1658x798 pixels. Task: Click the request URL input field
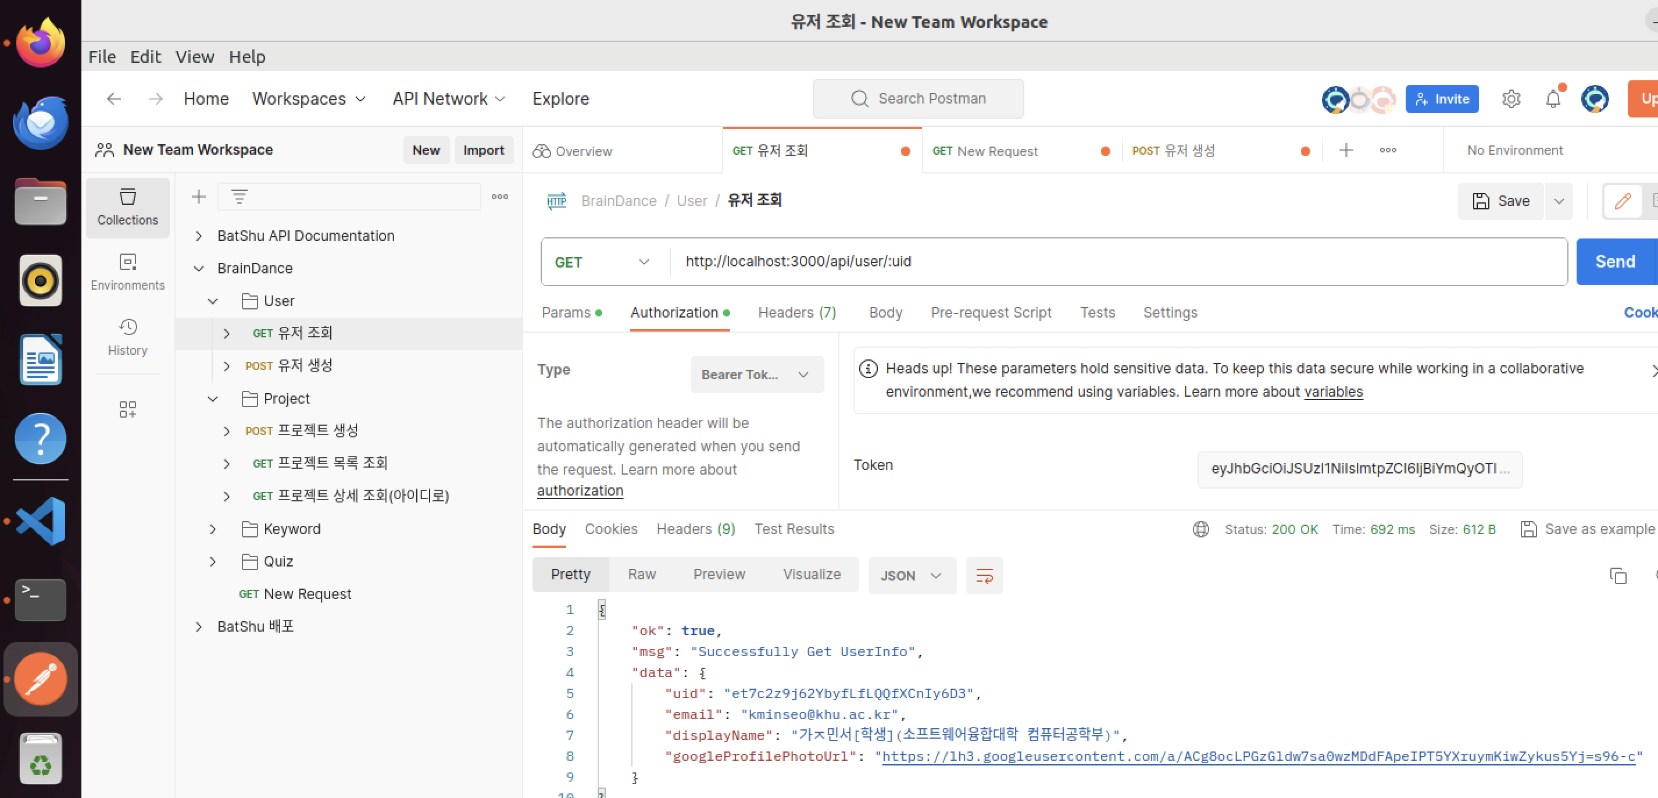pyautogui.click(x=1119, y=262)
